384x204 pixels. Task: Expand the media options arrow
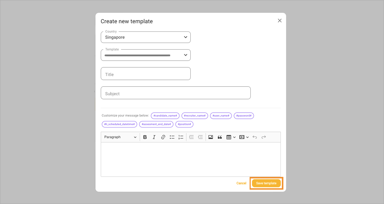247,137
